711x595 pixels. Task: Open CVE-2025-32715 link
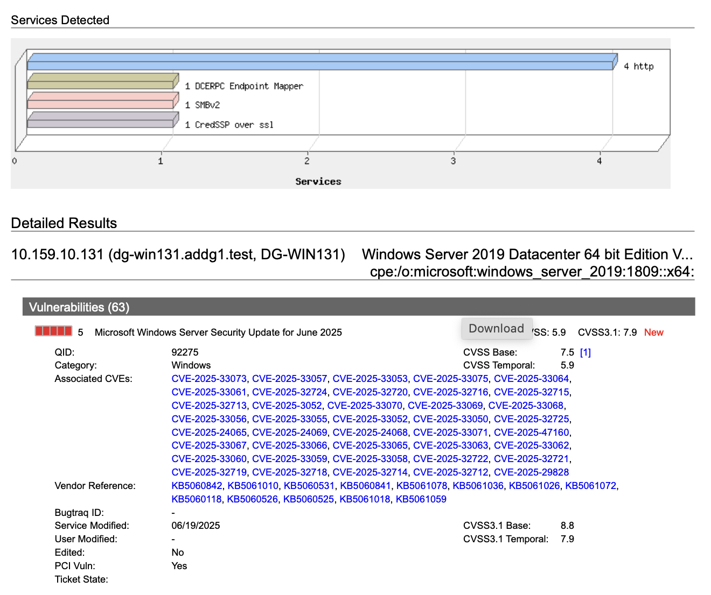532,392
